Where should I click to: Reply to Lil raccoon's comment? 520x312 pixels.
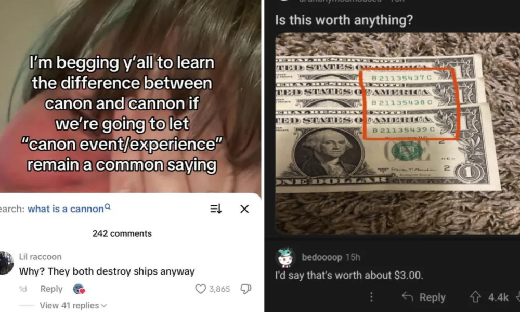point(51,289)
